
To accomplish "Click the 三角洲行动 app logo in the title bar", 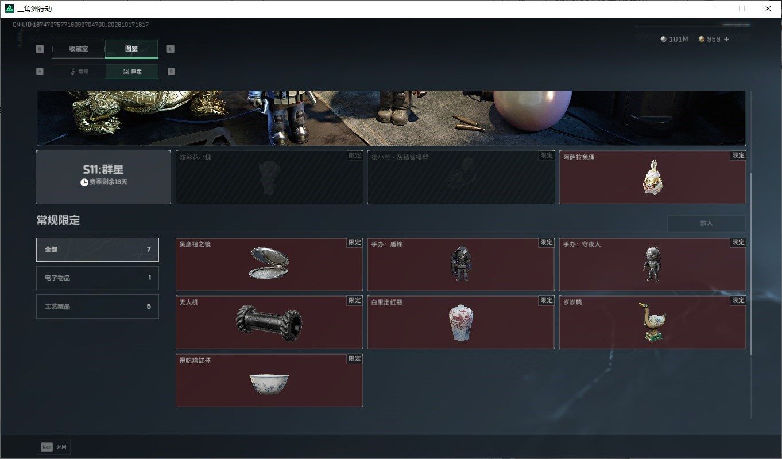I will [10, 9].
